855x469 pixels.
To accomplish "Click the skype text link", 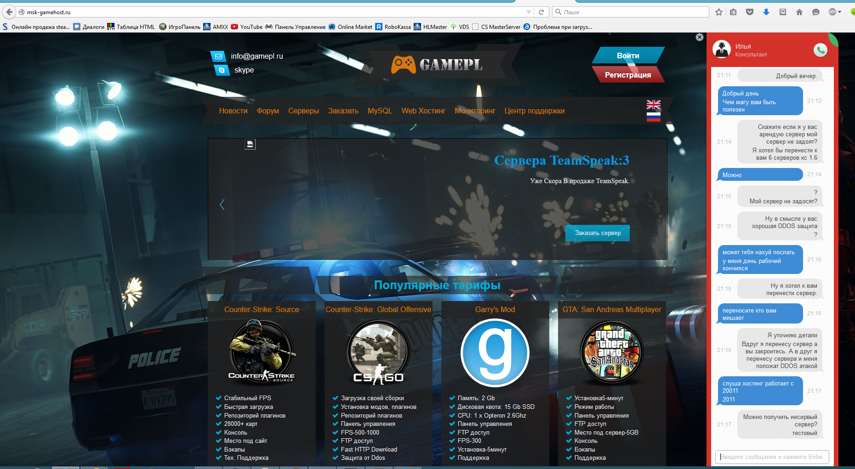I will (244, 70).
